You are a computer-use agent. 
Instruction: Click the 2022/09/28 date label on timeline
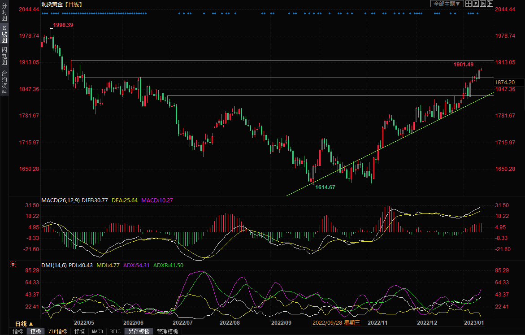[x=336, y=323]
